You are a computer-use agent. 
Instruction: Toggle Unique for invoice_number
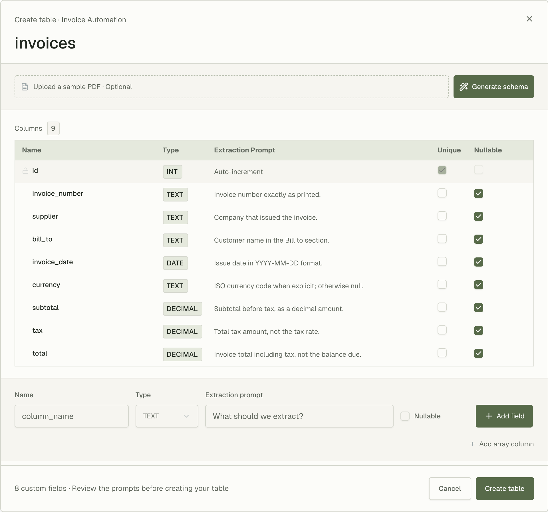442,193
